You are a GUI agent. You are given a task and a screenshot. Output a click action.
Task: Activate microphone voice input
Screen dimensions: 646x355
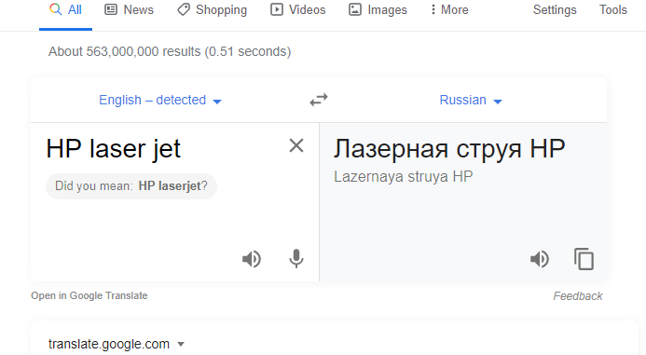[296, 259]
